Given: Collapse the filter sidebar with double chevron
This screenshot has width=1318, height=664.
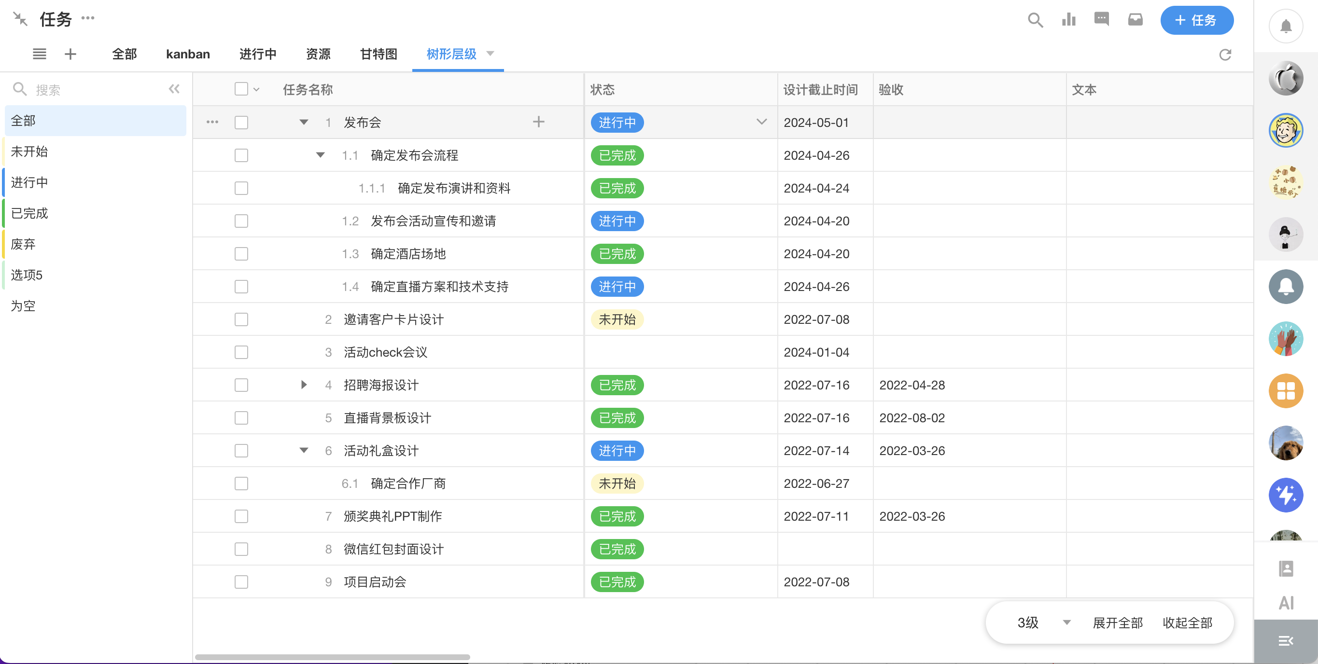Looking at the screenshot, I should [174, 89].
